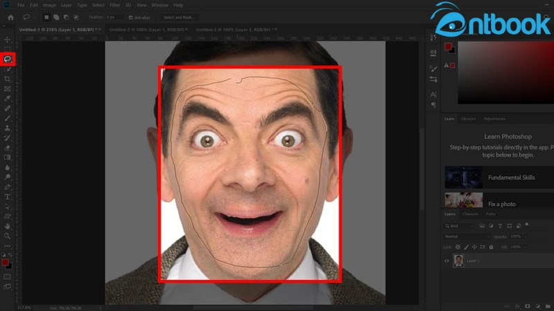
Task: Toggle lock all padlock icon
Action: pos(491,247)
